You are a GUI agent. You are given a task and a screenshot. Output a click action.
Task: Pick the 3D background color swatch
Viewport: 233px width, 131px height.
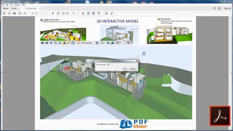(123, 43)
